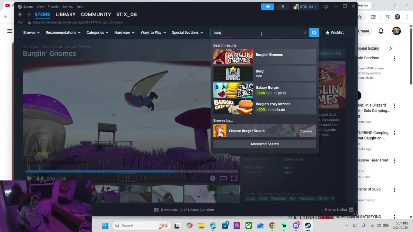The image size is (413, 232).
Task: Click Advanced Search button
Action: click(x=265, y=144)
